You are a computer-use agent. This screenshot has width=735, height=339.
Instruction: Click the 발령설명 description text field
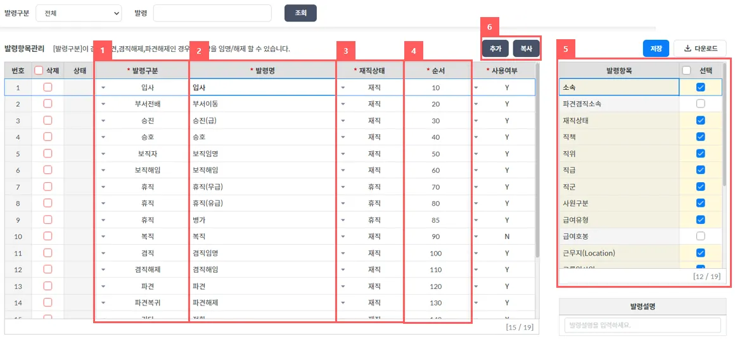coord(642,325)
